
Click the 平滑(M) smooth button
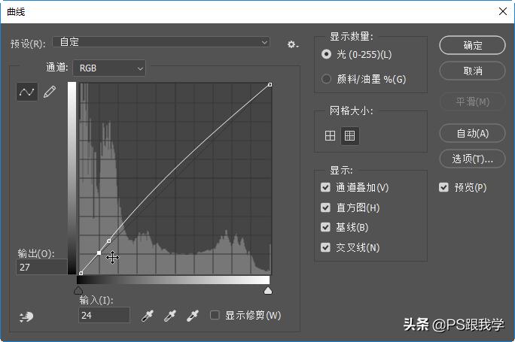click(x=472, y=102)
